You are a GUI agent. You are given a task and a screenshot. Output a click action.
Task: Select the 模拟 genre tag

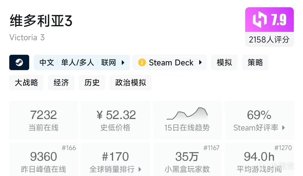tap(224, 62)
